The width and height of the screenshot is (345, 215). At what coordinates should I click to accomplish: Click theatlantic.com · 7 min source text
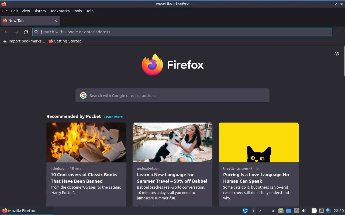pos(241,168)
